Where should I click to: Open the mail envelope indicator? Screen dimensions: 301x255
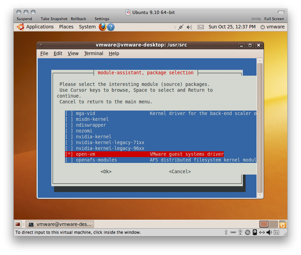click(201, 27)
